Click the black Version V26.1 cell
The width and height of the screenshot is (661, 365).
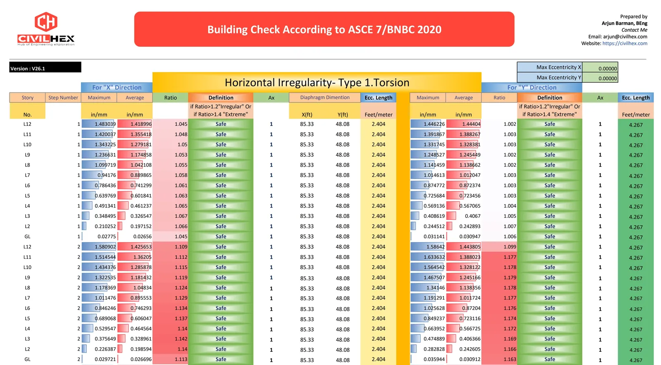pos(45,68)
